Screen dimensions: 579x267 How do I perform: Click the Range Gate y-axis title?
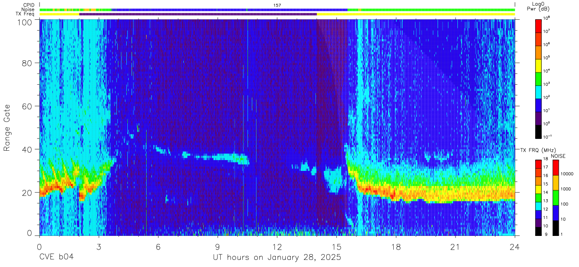(7, 128)
